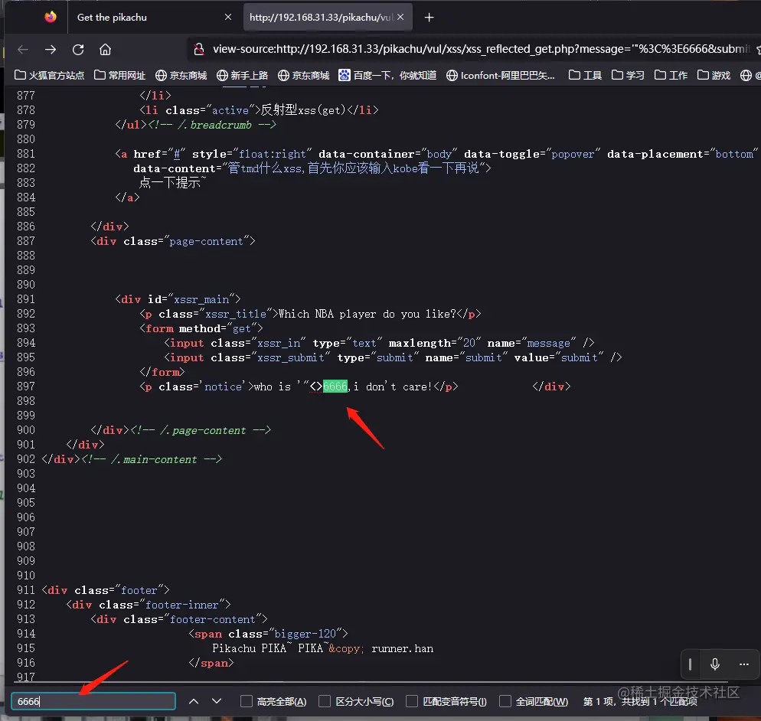Screen dimensions: 761x721
Task: Open the 新手上路 bookmark
Action: [x=242, y=75]
